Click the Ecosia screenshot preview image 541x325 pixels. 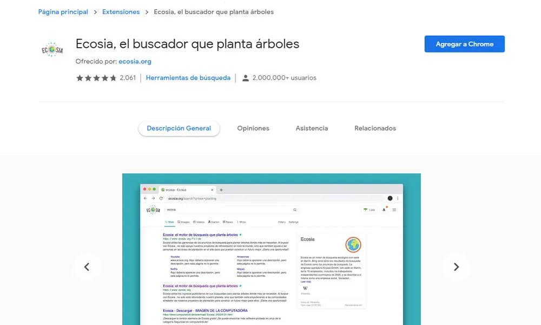click(272, 249)
